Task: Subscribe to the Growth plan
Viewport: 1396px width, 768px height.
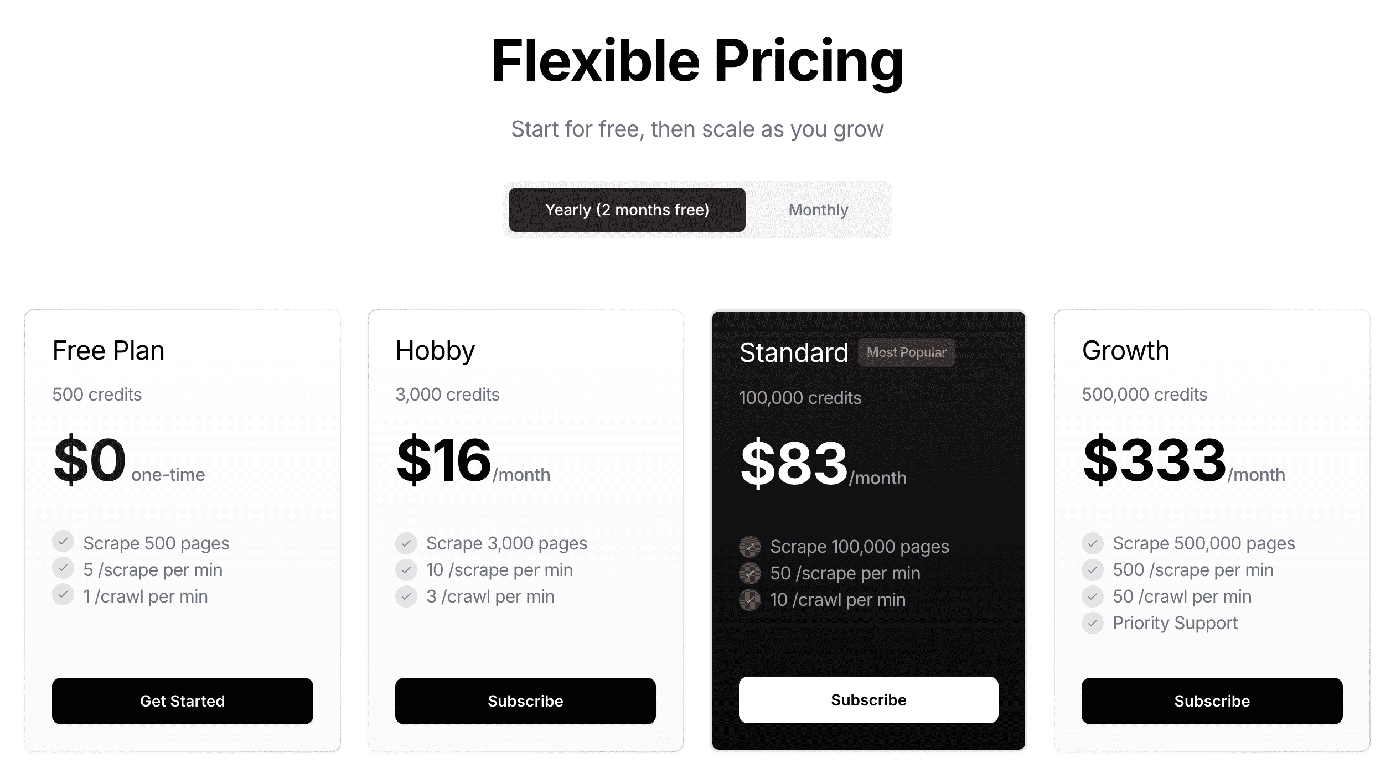Action: tap(1212, 701)
